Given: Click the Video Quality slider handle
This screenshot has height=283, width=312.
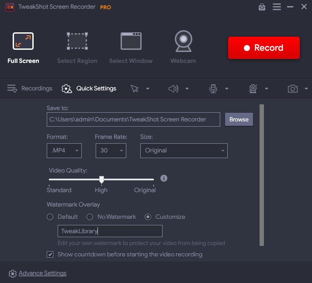Looking at the screenshot, I should click(x=101, y=179).
